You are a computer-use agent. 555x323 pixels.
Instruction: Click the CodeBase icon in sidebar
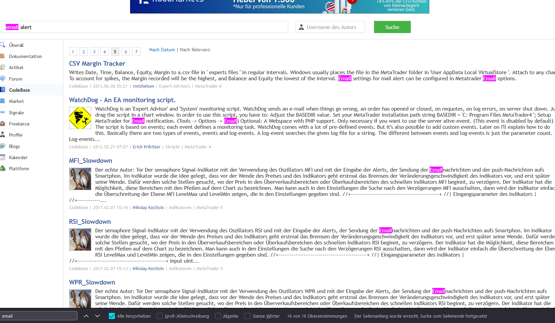(2, 90)
